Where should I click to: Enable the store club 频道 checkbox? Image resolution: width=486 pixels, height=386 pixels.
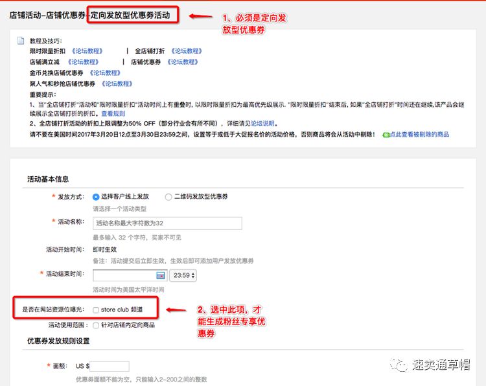pyautogui.click(x=96, y=310)
